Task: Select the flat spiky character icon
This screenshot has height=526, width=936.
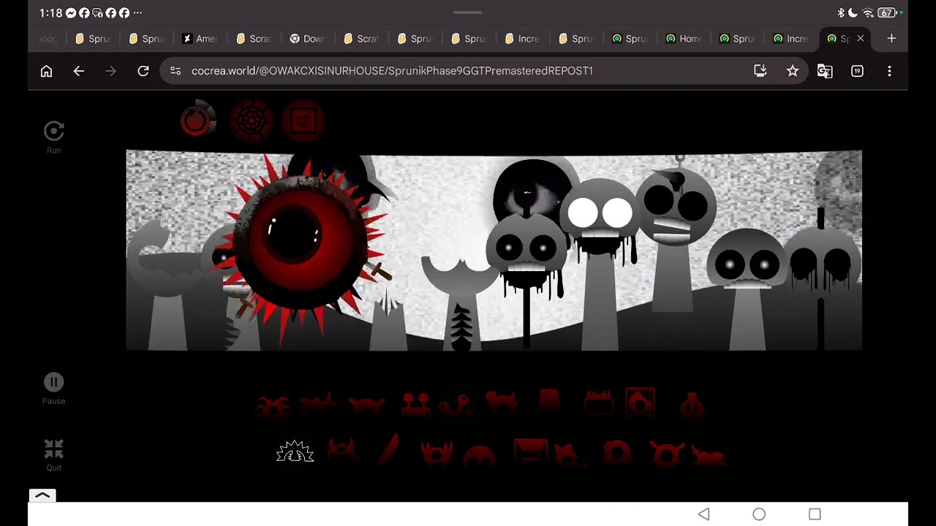Action: click(x=318, y=403)
